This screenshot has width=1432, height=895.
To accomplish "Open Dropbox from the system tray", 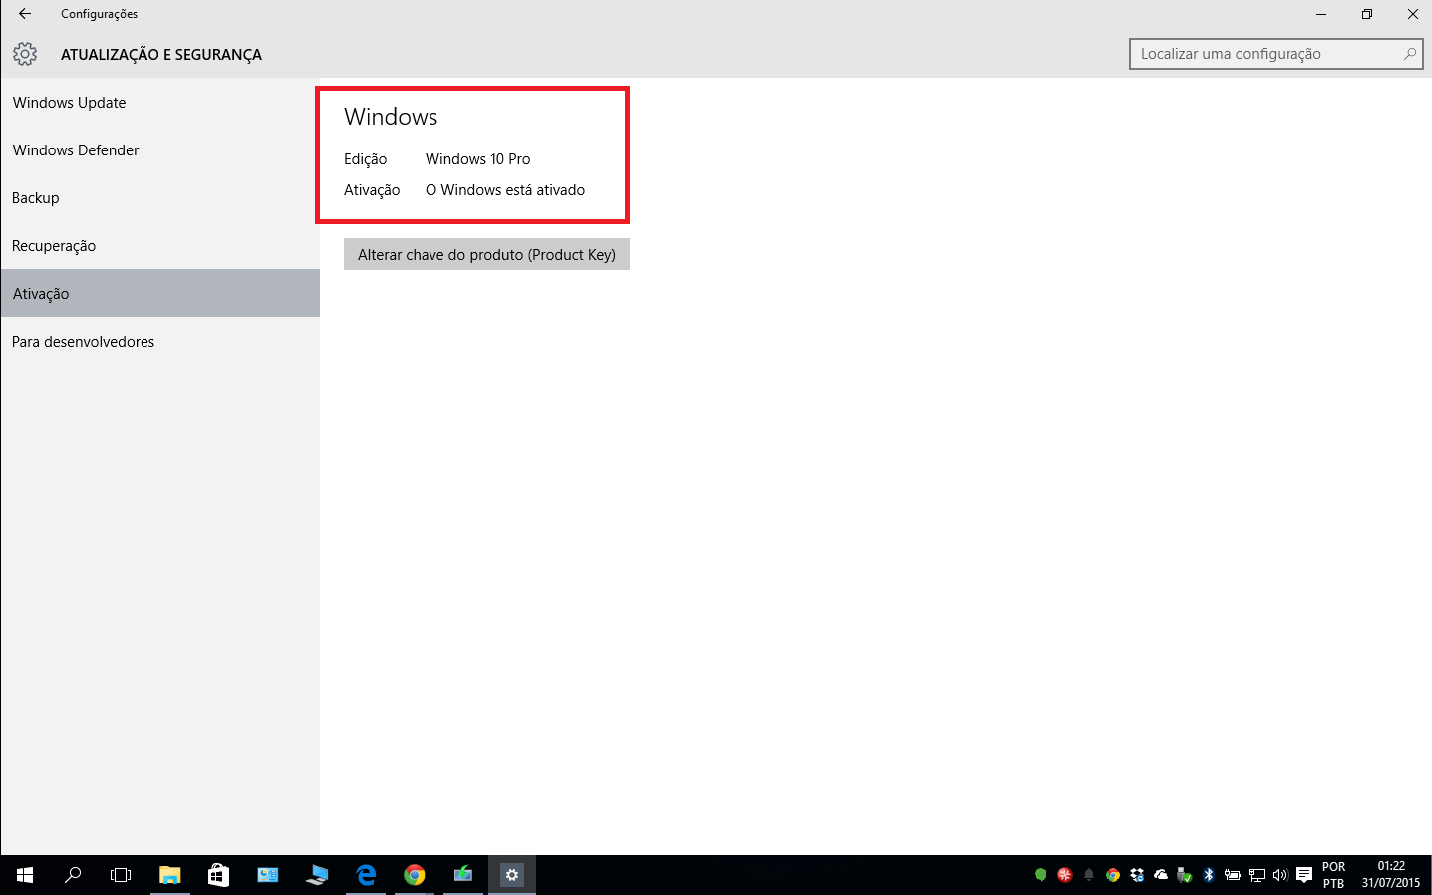I will pos(1137,875).
